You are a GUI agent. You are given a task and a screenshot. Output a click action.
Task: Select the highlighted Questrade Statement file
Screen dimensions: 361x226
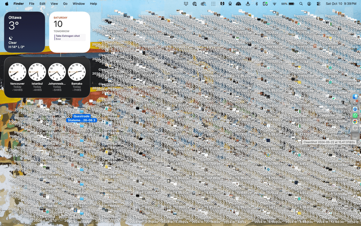pyautogui.click(x=82, y=118)
